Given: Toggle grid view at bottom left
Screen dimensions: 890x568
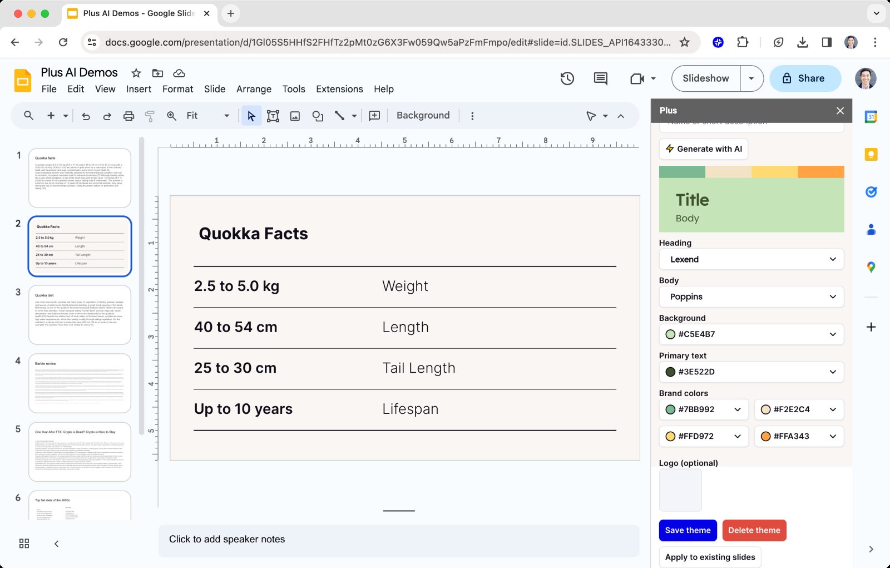Looking at the screenshot, I should click(24, 544).
